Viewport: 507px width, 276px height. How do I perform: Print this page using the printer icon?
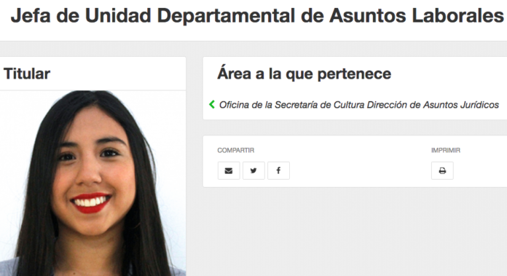[442, 170]
